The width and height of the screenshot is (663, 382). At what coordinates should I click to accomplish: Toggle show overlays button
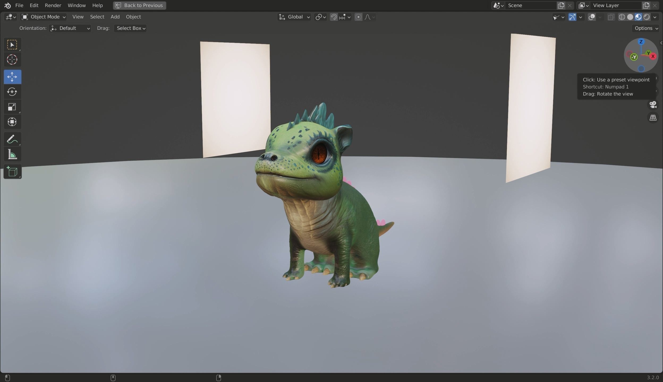click(592, 17)
